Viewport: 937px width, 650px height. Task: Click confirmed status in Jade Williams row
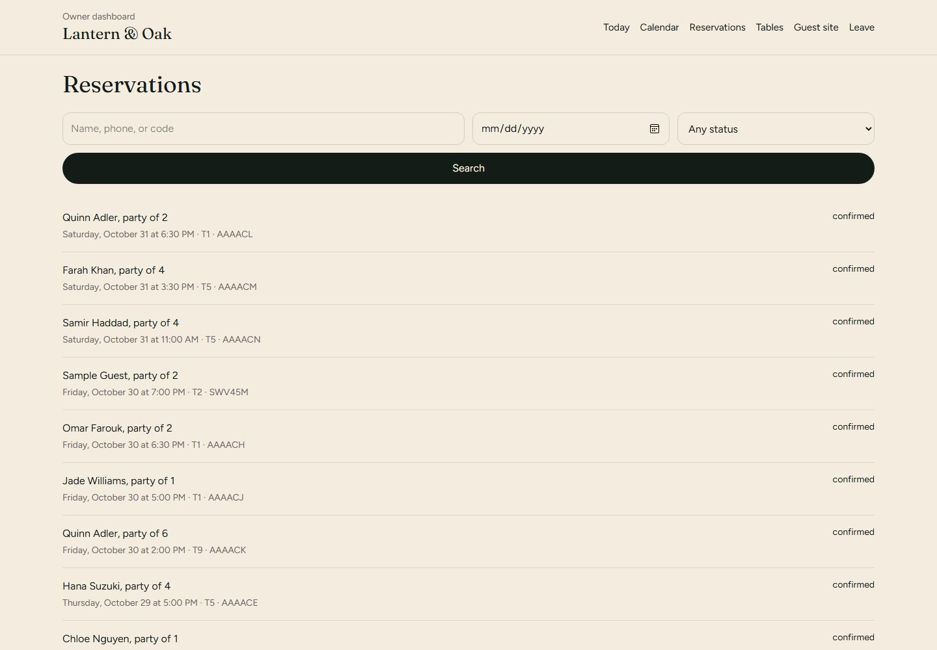coord(853,479)
